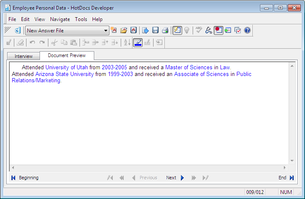305x199 pixels.
Task: Click the Next answer button
Action: click(175, 178)
